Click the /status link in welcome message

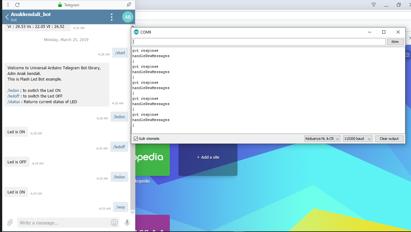click(x=13, y=102)
